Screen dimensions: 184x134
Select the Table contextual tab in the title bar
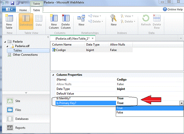click(37, 4)
